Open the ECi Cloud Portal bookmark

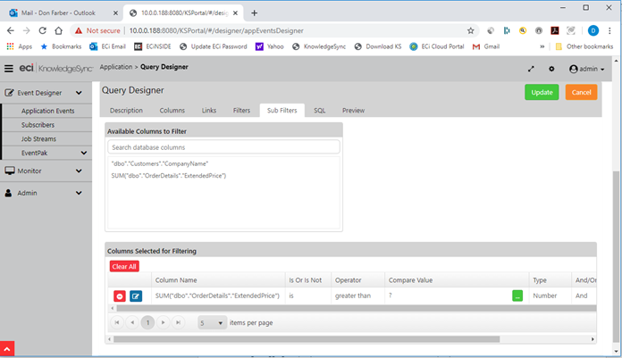click(x=437, y=46)
